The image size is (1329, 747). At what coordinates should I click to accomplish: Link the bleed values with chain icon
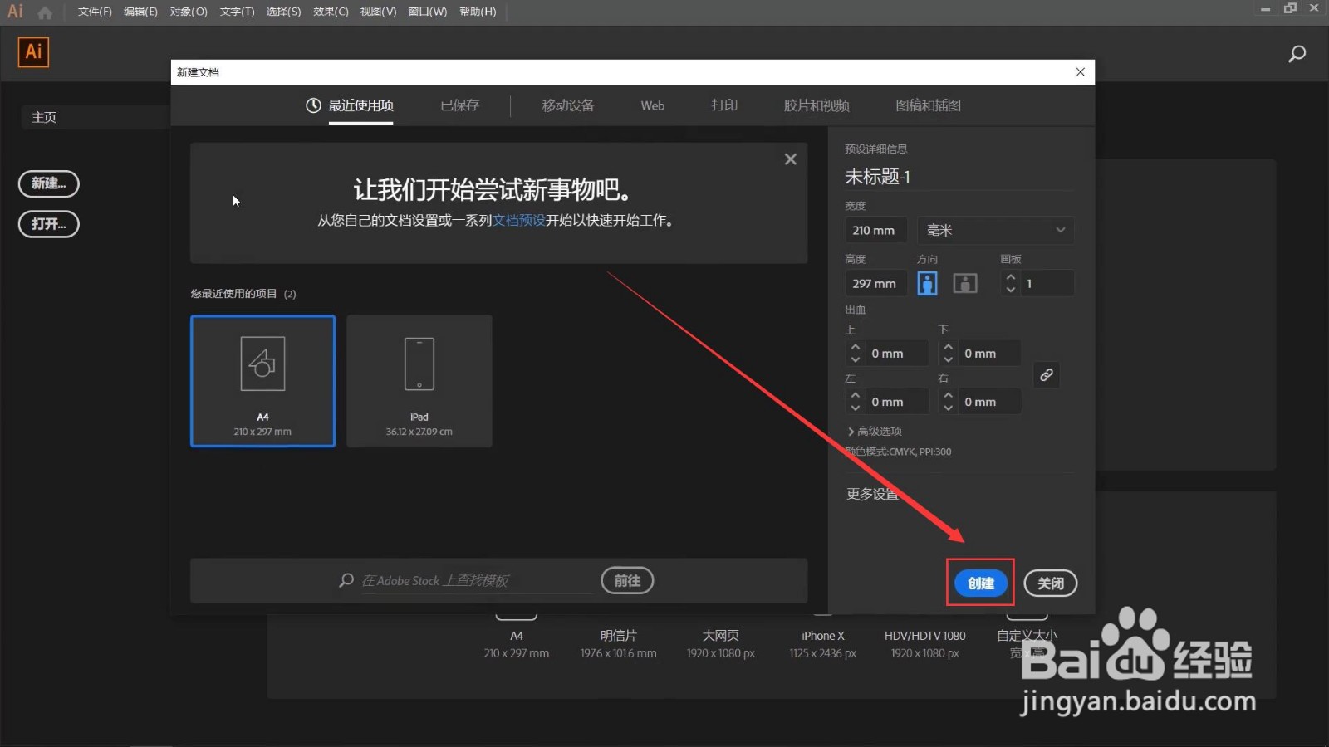click(1046, 375)
